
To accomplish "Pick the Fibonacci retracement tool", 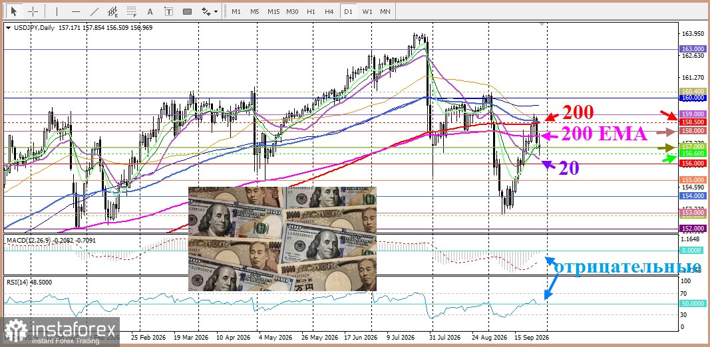I will coord(132,11).
